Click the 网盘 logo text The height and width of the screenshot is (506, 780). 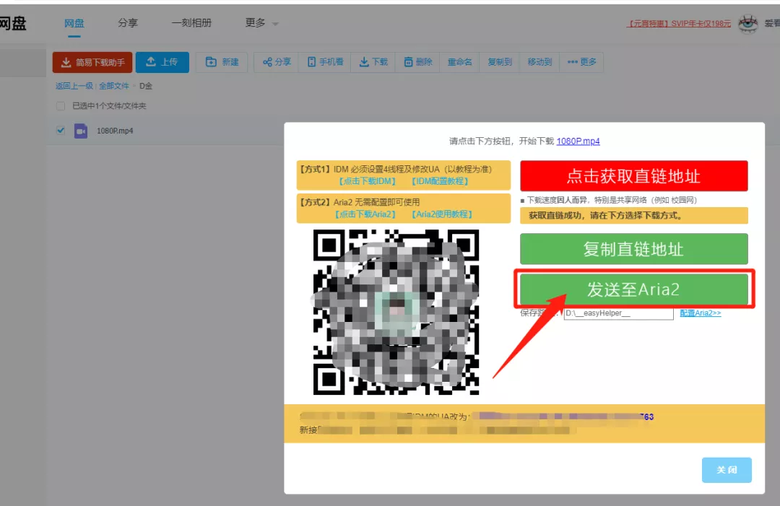coord(13,23)
